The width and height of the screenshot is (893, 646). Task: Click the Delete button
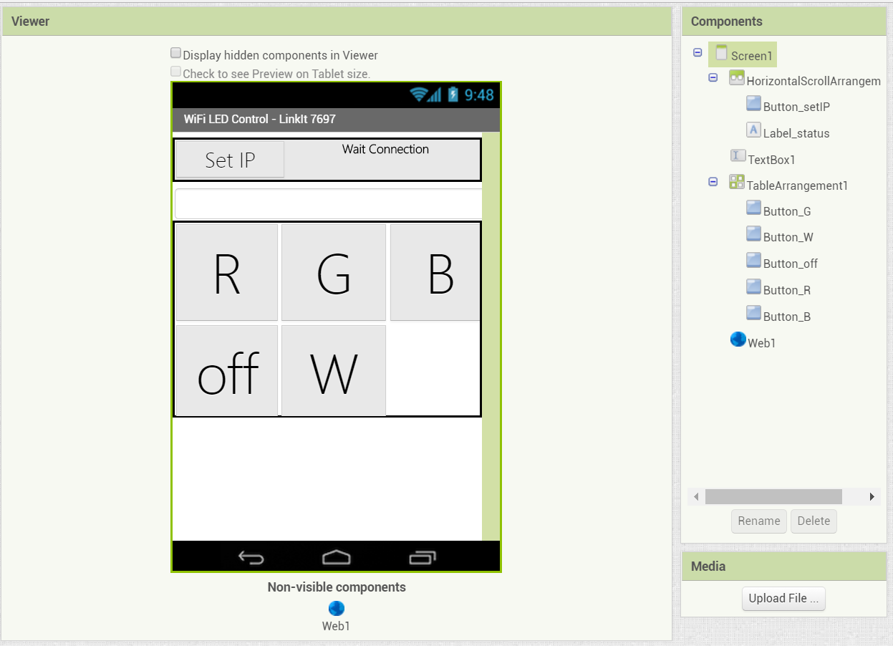814,521
